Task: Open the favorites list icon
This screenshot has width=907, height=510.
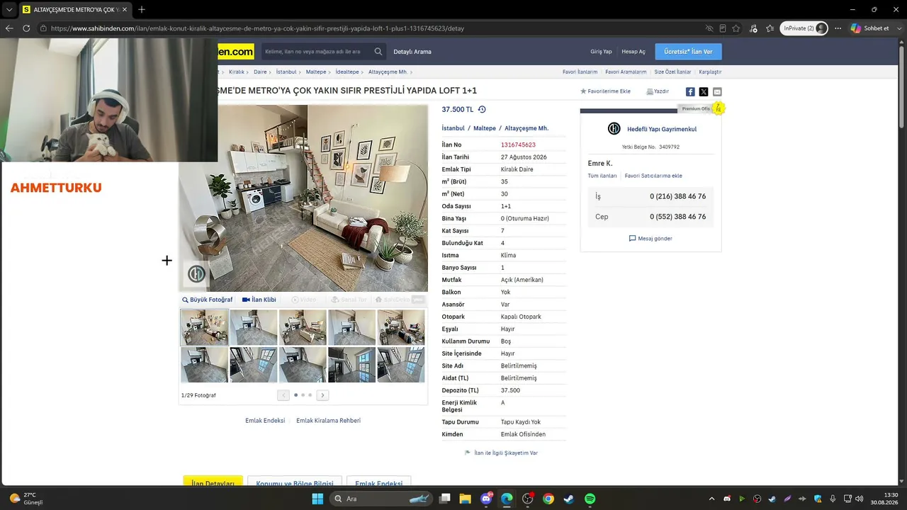Action: tap(770, 28)
